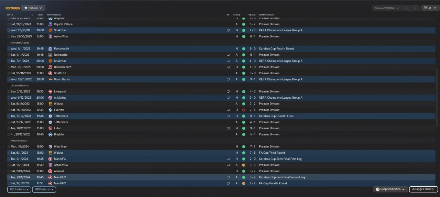Toggle the tick circle beside Sat, 21/10/2023
This screenshot has width=440, height=197.
[x=9, y=24]
